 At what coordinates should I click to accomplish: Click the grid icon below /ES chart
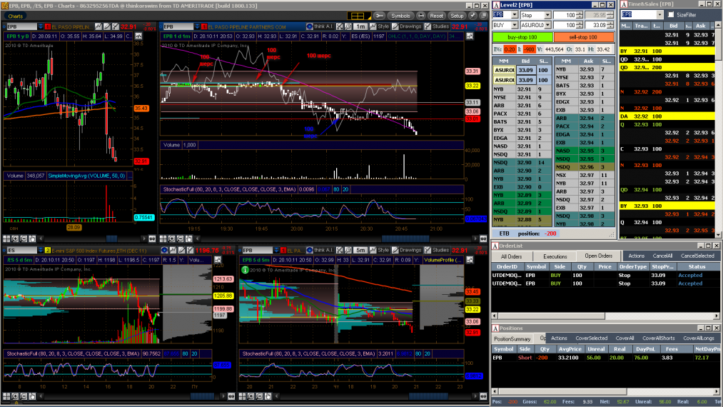pos(6,396)
